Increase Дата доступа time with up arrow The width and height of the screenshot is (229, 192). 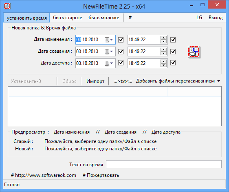pyautogui.click(x=163, y=62)
